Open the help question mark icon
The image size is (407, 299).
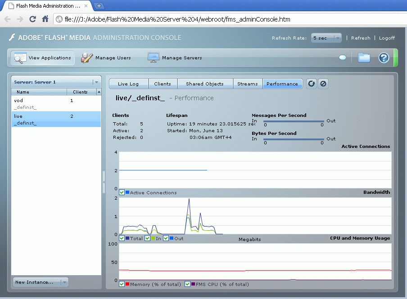pos(384,58)
